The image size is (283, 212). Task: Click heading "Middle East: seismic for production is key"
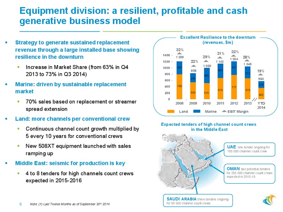click(70, 163)
